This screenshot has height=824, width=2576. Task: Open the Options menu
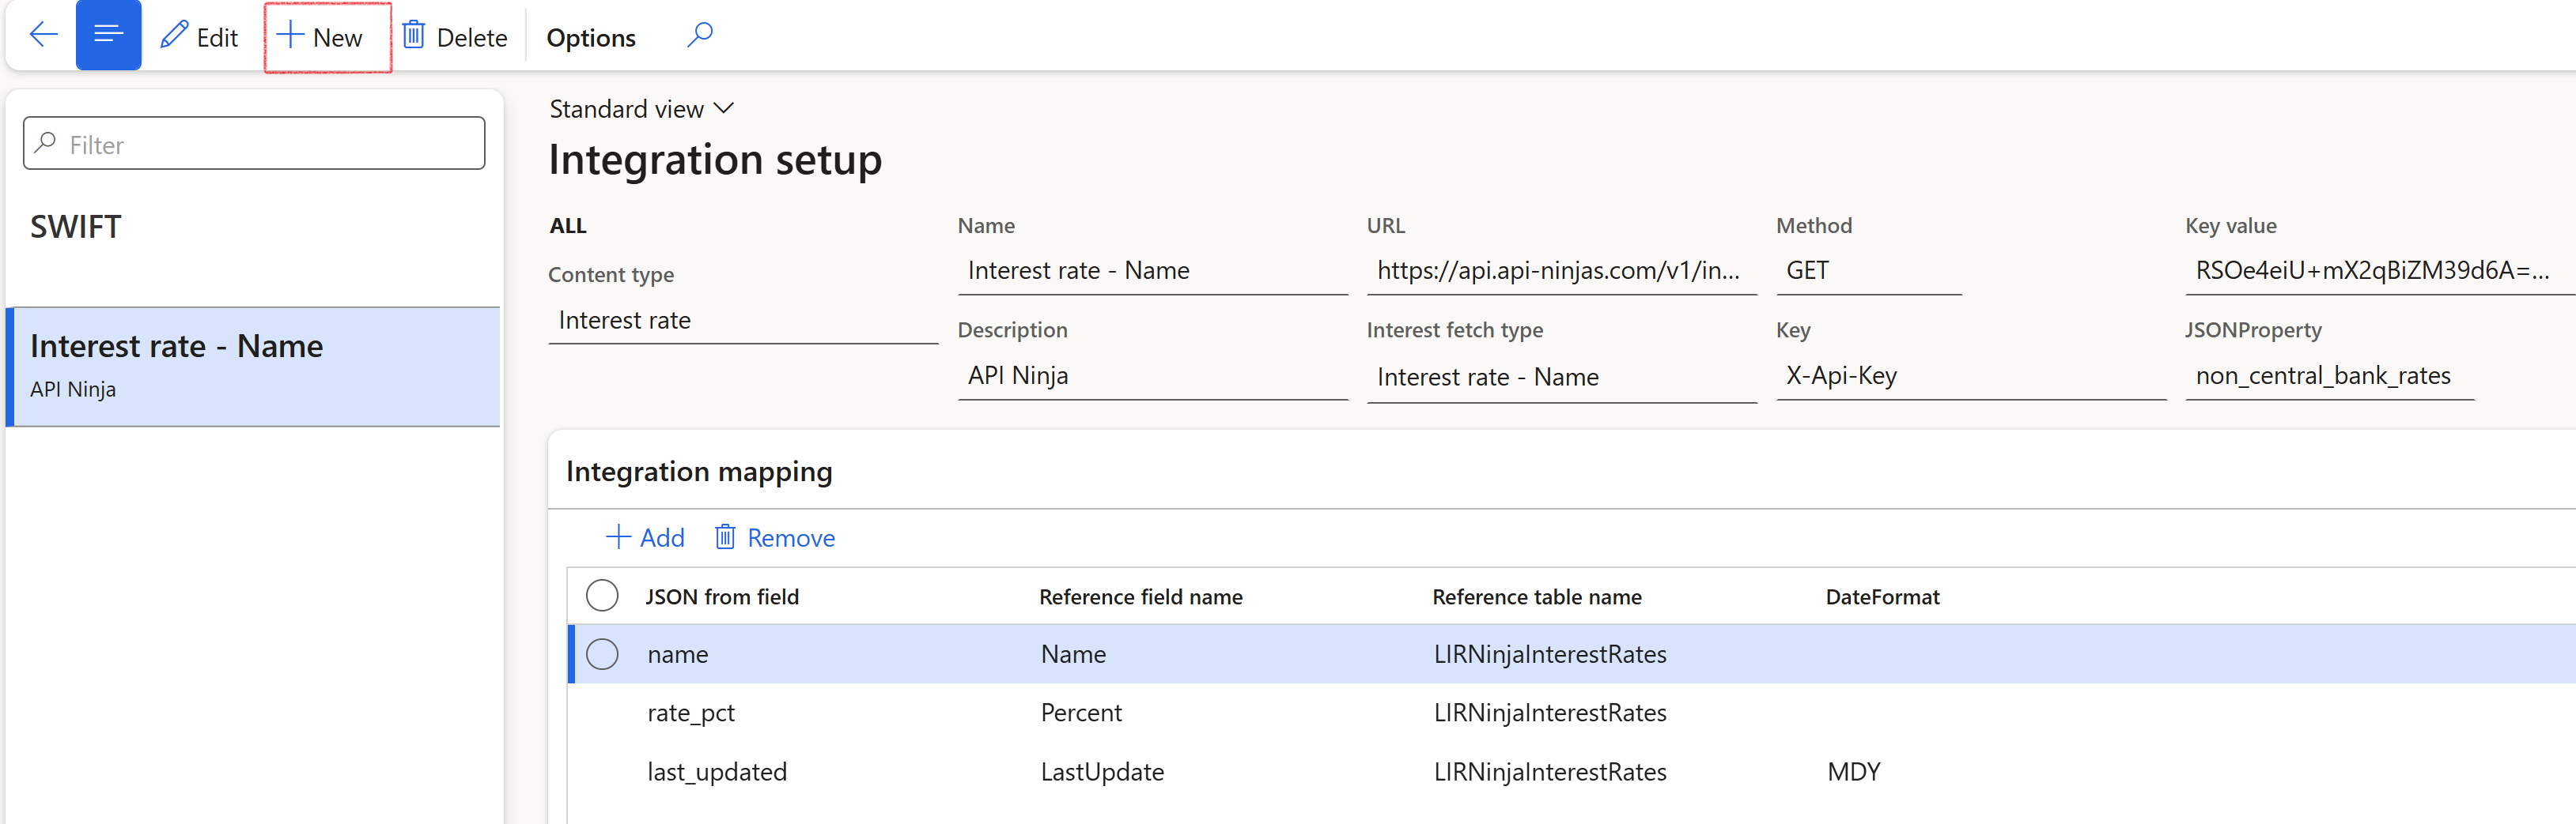590,37
